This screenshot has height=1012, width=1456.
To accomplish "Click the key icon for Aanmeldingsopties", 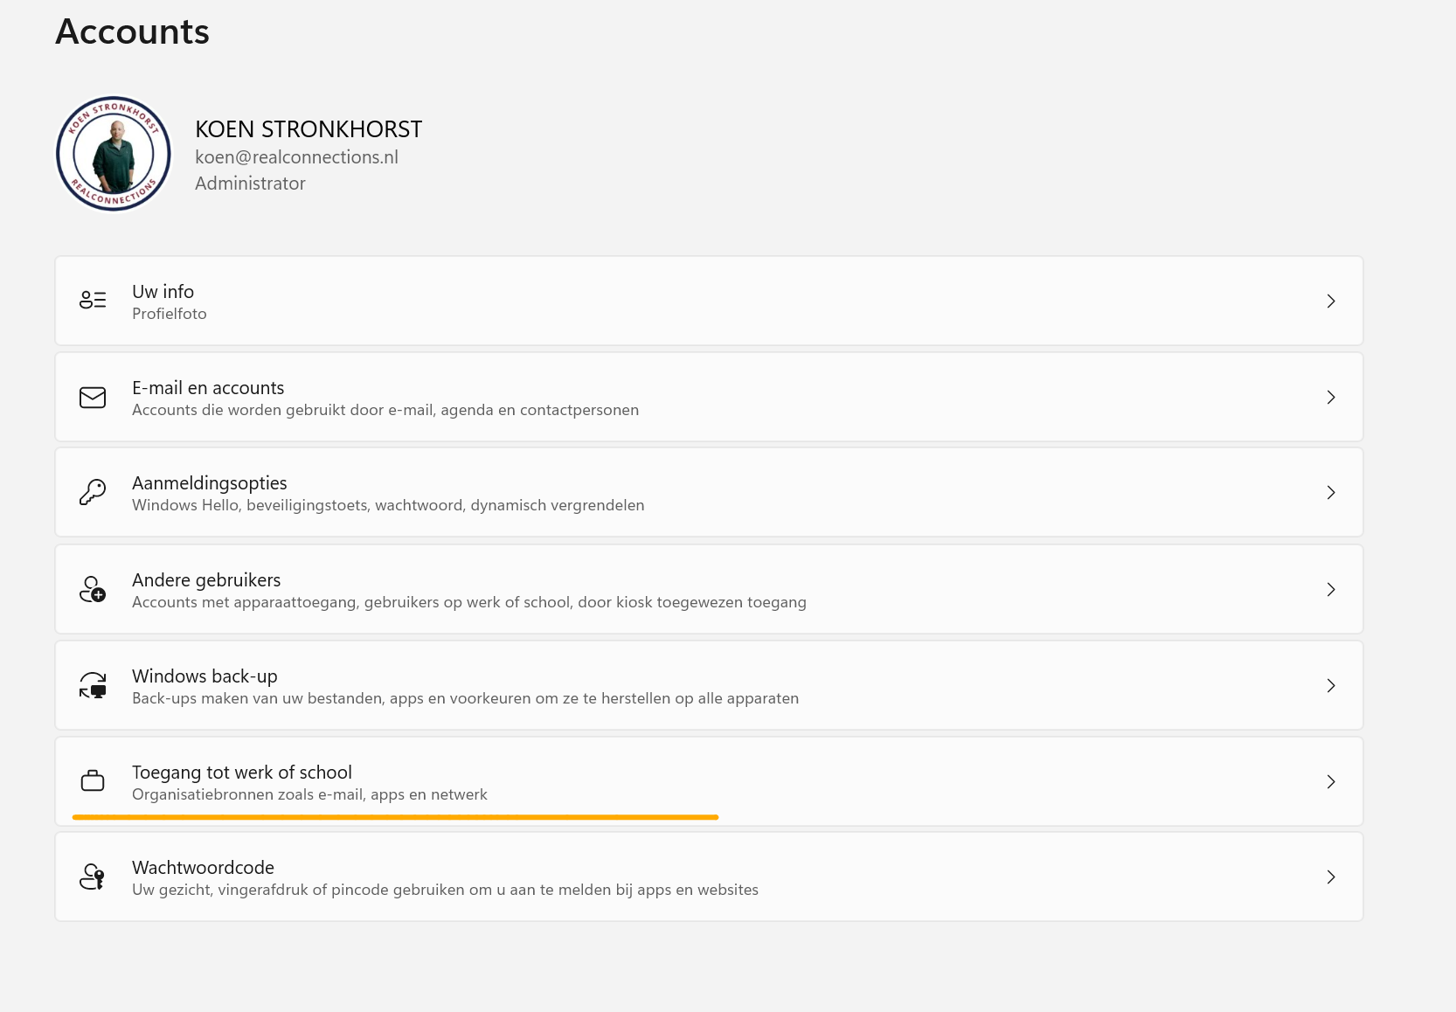I will point(93,492).
